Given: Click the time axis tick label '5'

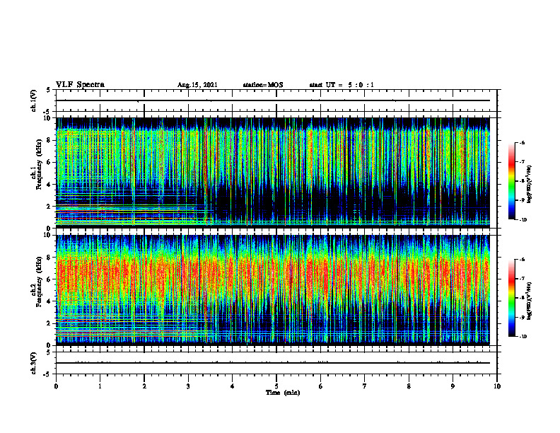Looking at the screenshot, I should (x=276, y=386).
